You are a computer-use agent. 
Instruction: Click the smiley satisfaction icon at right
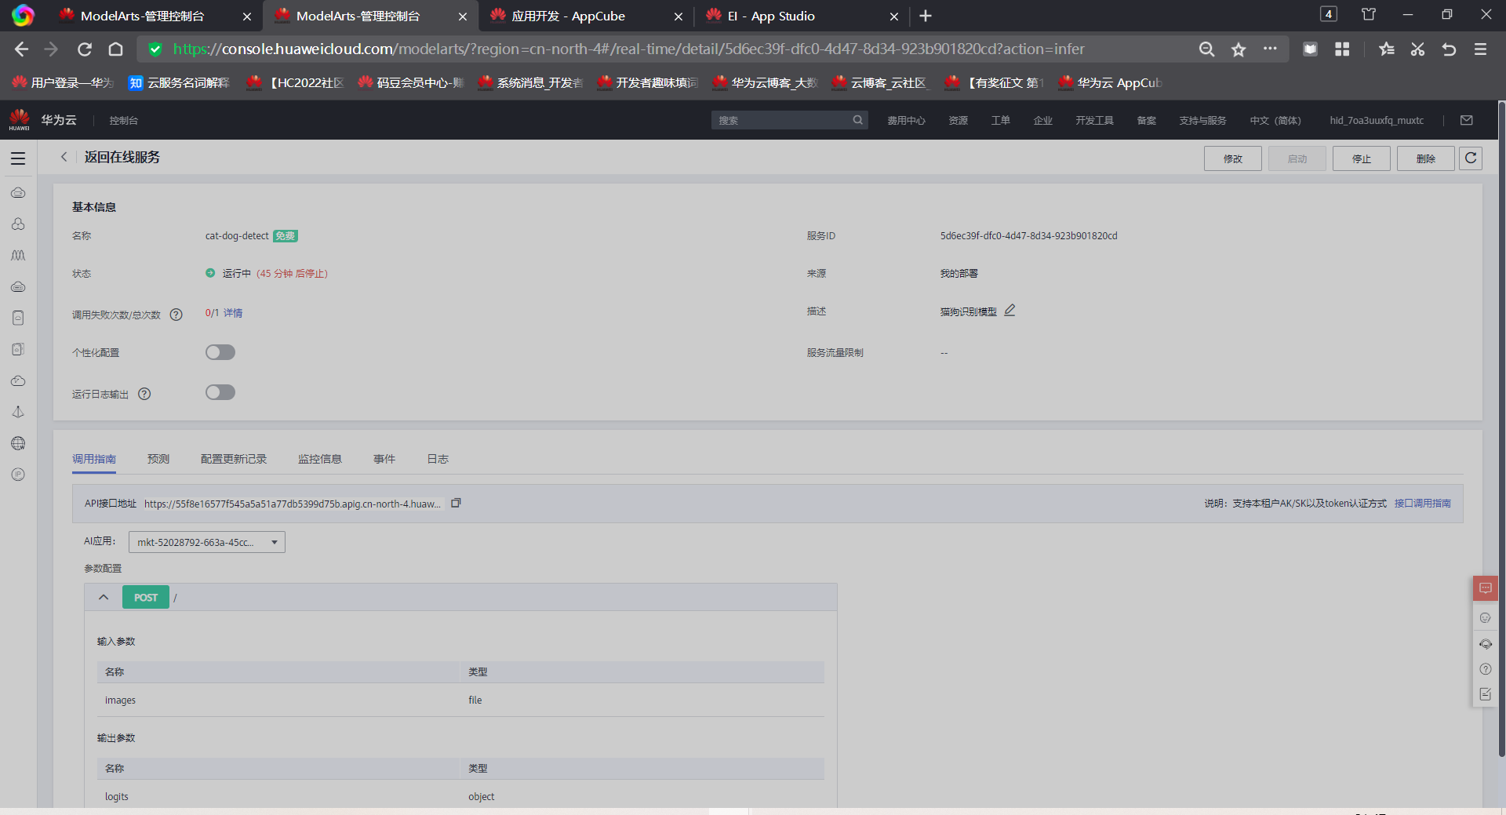pos(1486,618)
